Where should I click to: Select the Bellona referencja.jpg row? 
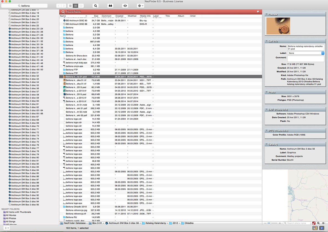(161, 210)
